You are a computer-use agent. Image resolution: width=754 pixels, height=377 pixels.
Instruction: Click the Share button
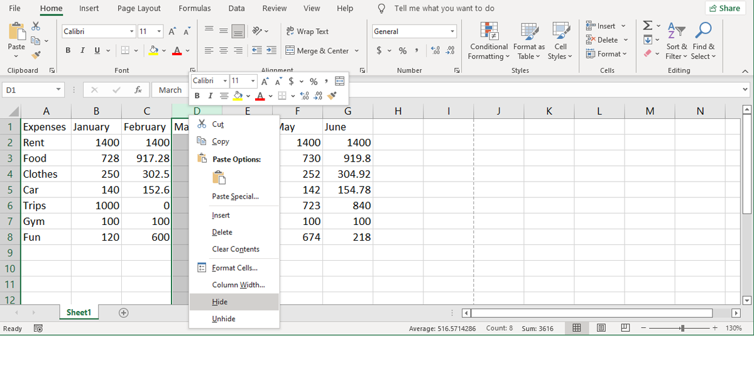click(x=724, y=8)
